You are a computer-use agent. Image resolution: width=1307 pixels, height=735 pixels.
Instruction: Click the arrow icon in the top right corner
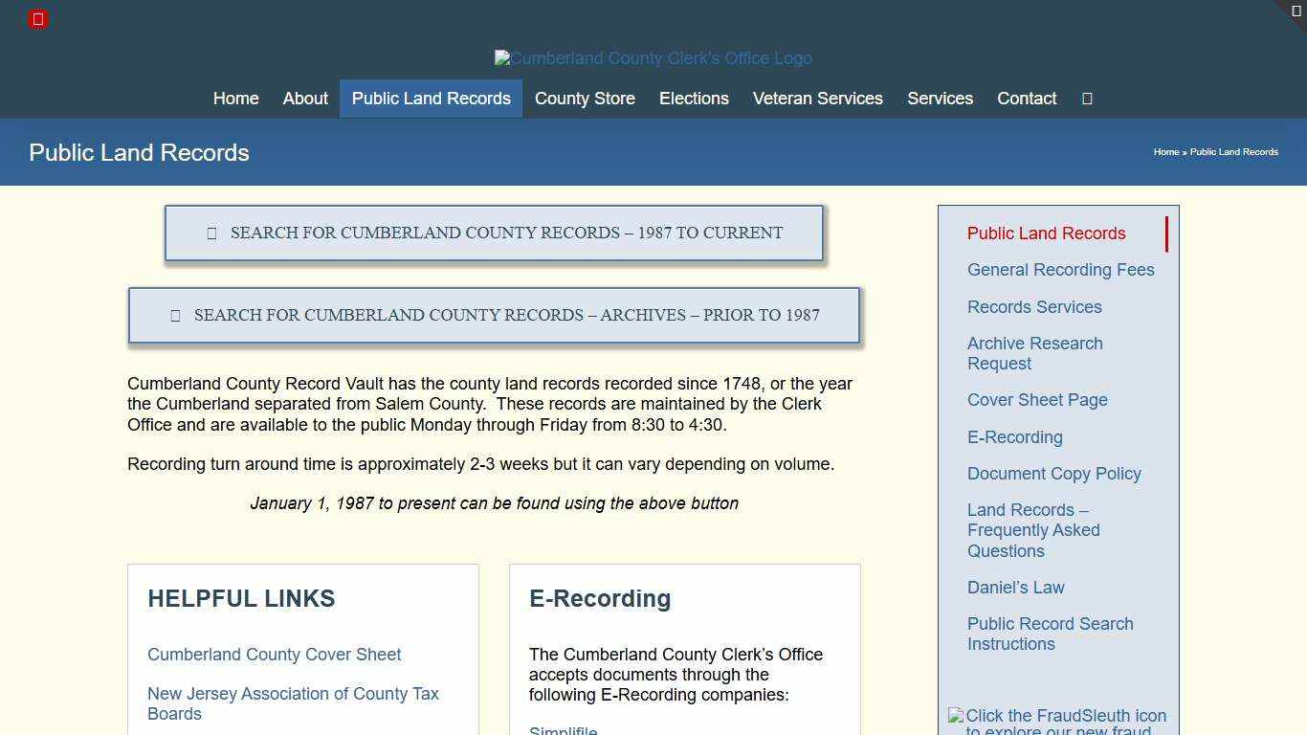click(1297, 11)
